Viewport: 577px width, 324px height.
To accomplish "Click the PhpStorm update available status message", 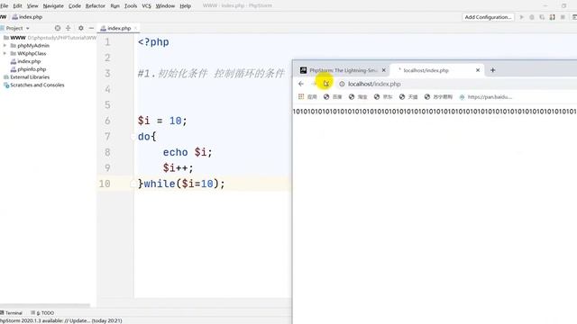I will tap(61, 320).
